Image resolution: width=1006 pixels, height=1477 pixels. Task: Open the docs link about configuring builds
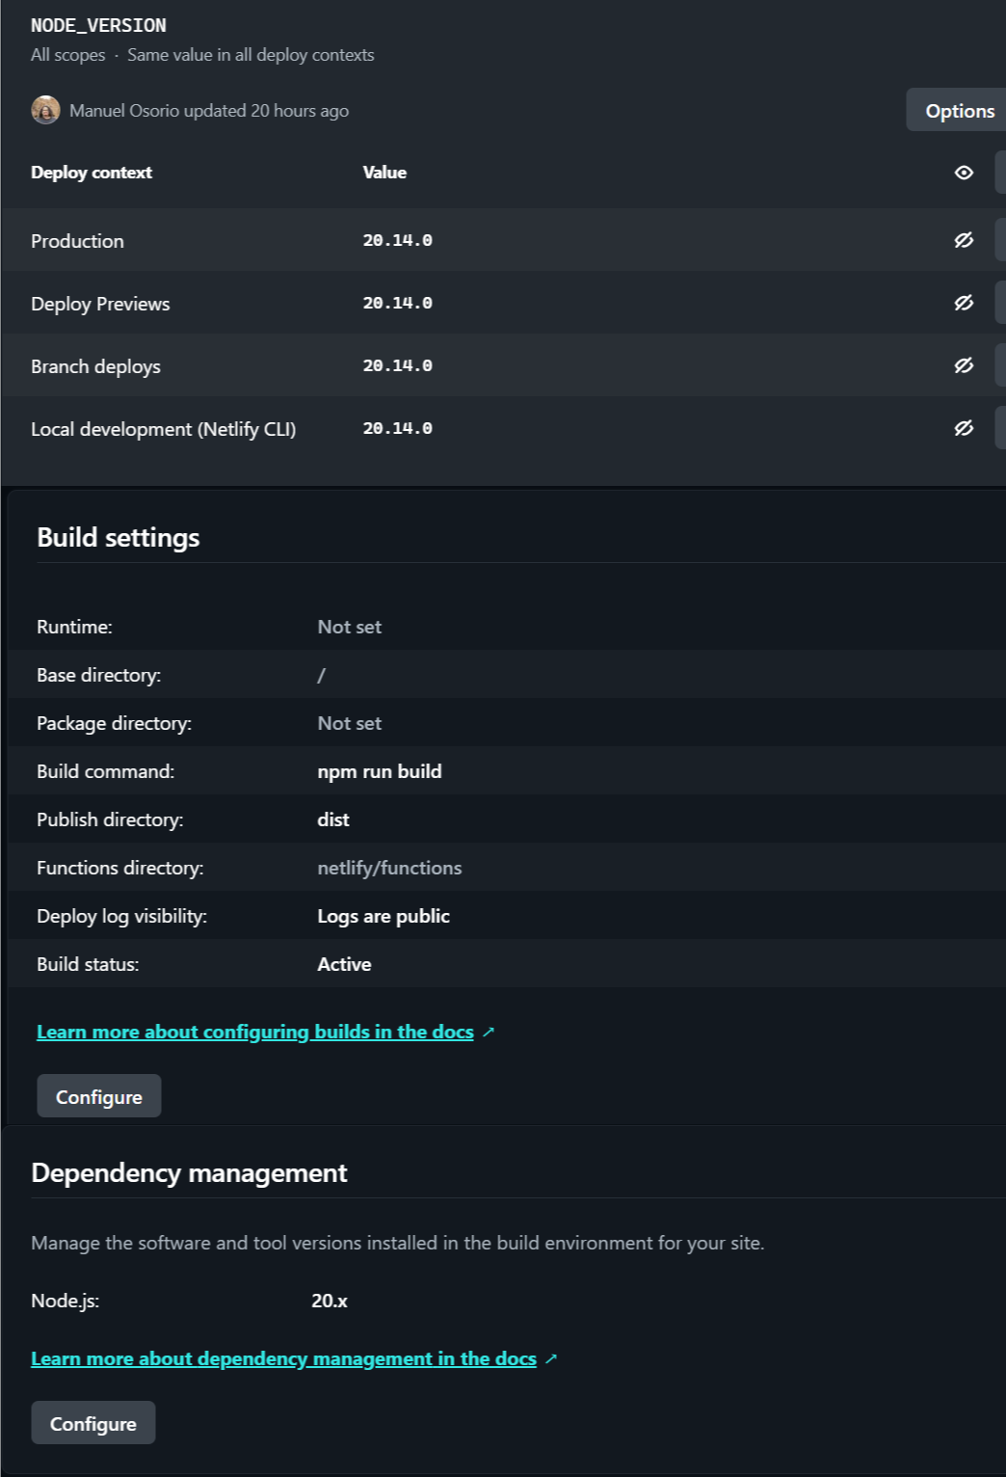tap(255, 1032)
